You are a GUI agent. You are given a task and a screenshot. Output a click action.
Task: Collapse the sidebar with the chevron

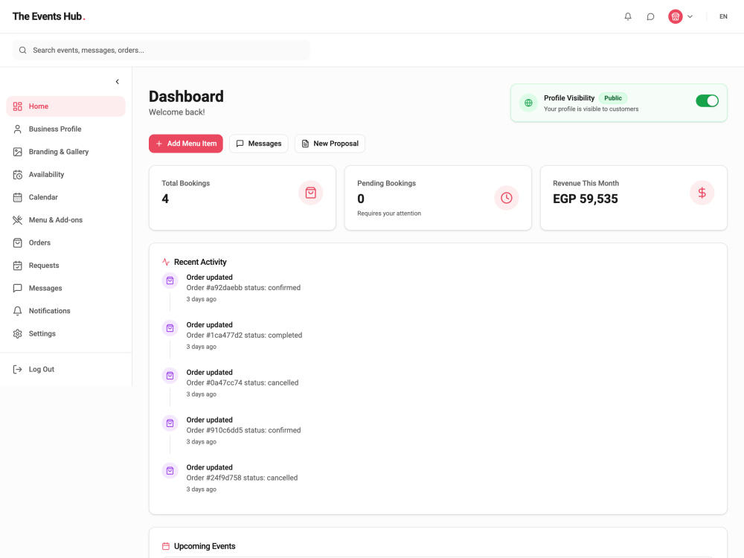(x=118, y=82)
